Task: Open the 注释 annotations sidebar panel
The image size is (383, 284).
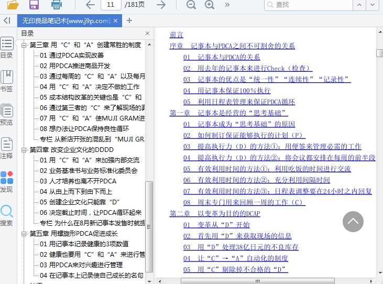Action: pos(7,148)
